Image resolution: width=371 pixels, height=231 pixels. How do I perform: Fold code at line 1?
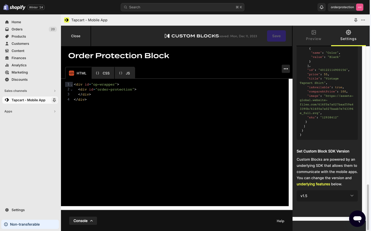pyautogui.click(x=72, y=85)
